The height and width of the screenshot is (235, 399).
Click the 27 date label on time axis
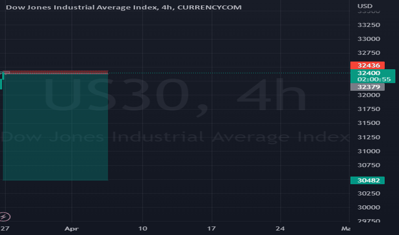pos(5,229)
